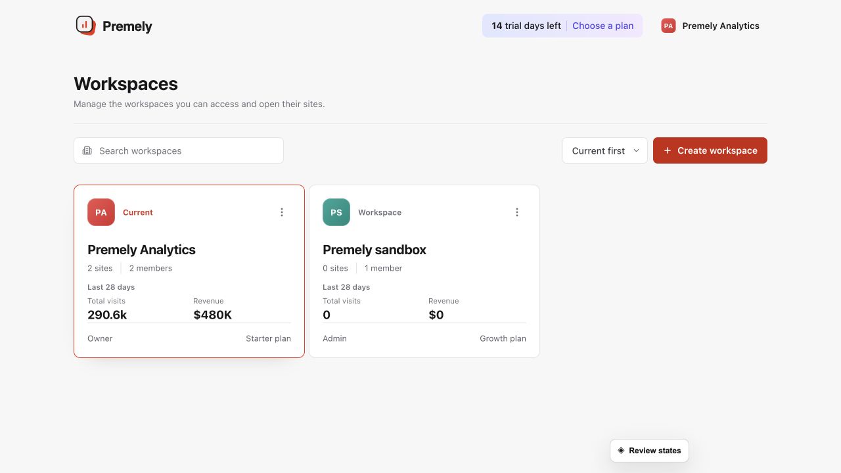Click the Current badge label

(x=138, y=212)
